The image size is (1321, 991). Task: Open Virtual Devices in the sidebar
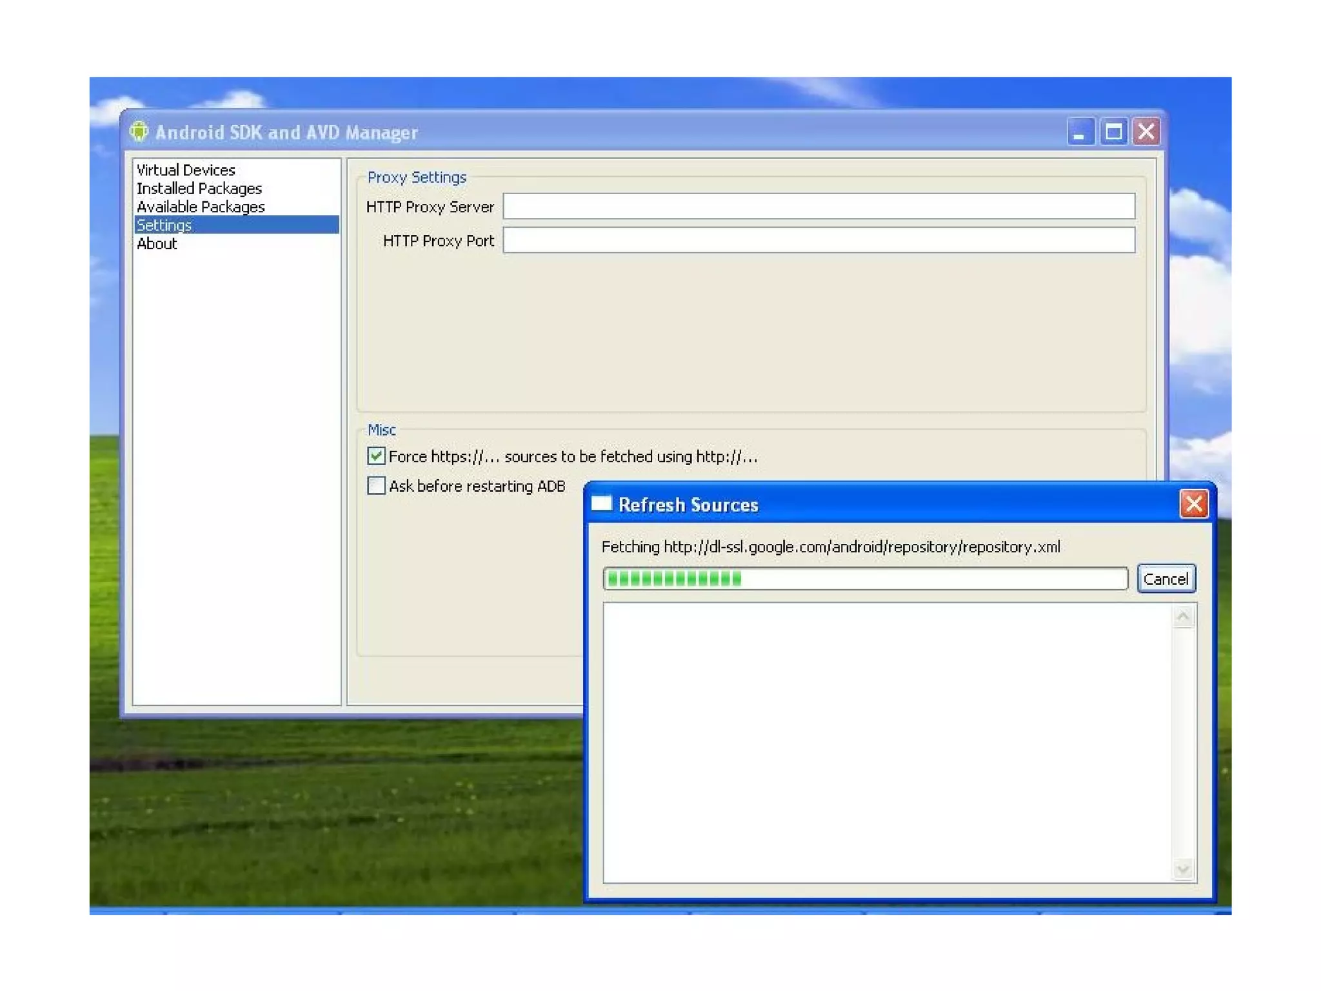click(186, 170)
